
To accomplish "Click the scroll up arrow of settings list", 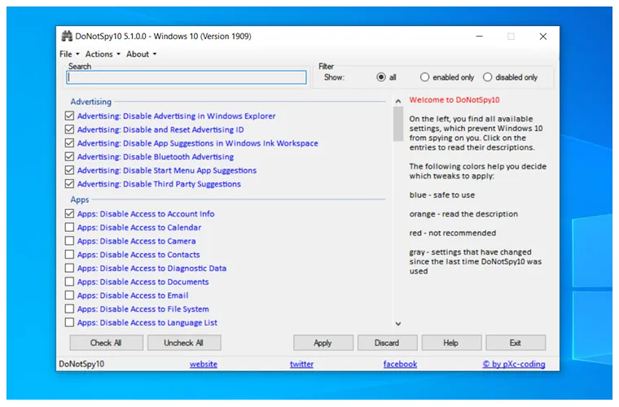I will point(398,102).
